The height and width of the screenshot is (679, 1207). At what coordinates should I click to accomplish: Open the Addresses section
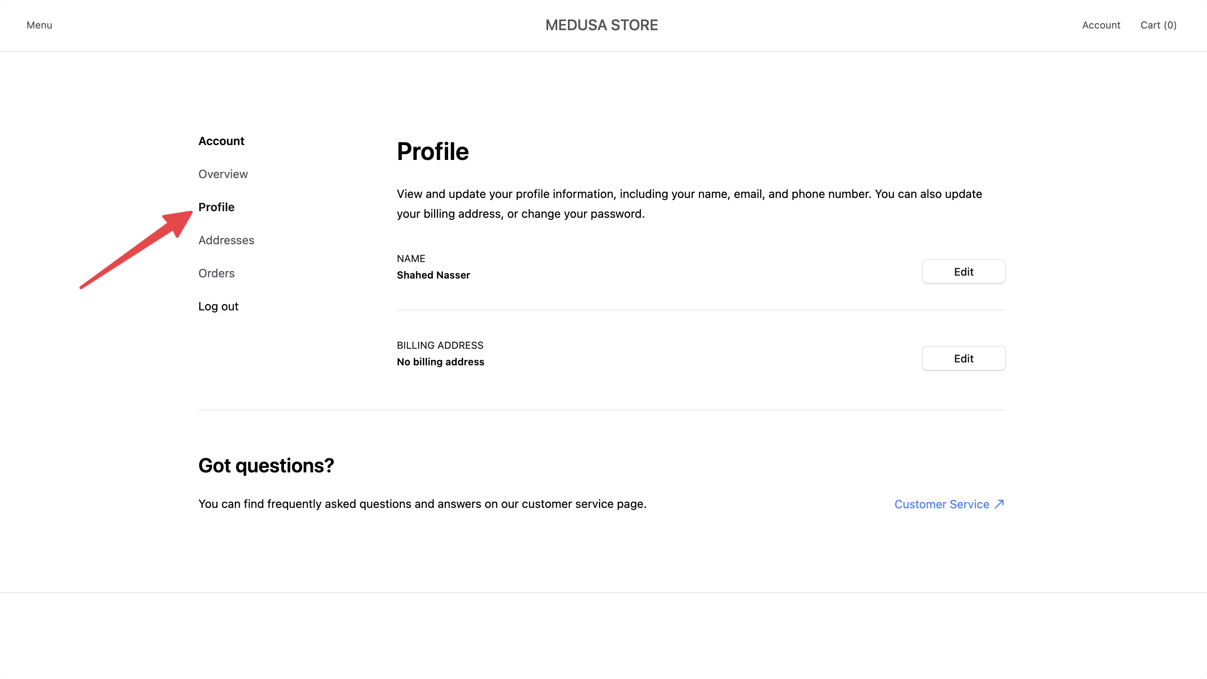[x=227, y=240]
